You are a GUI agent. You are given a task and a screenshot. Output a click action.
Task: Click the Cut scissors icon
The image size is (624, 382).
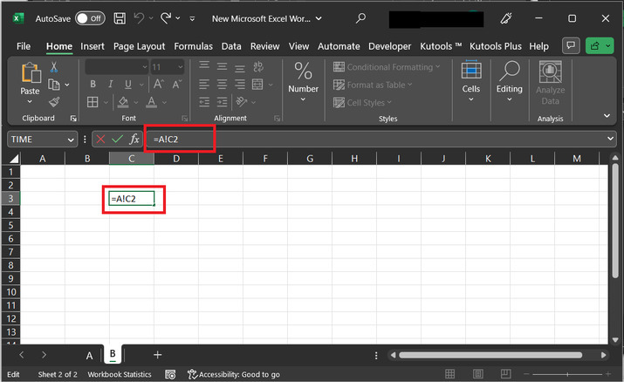tap(54, 67)
